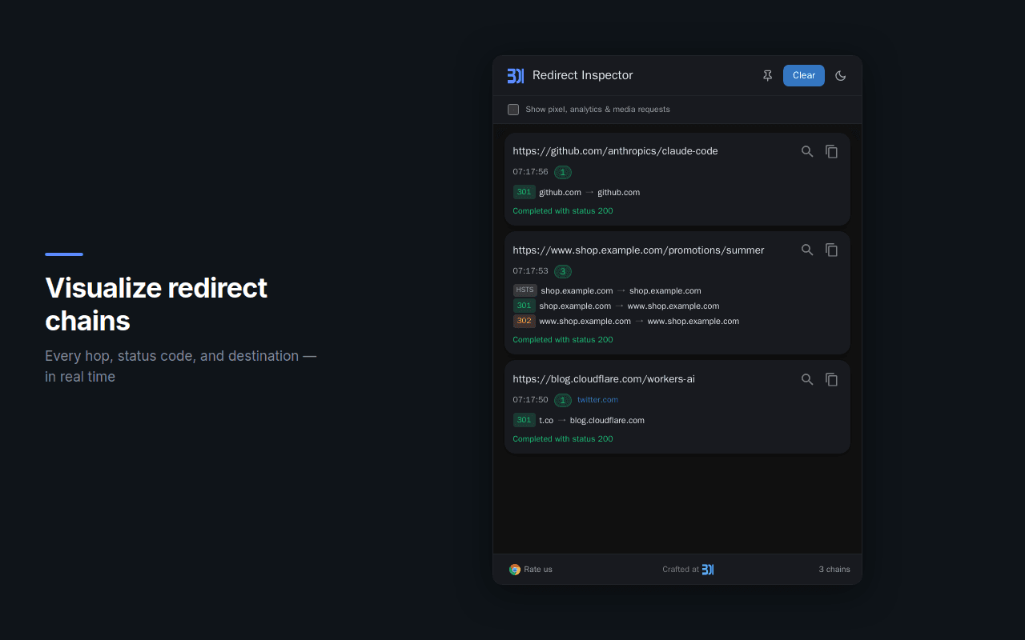Expand the 3-hop badge on shop.example.com chain
This screenshot has height=640, width=1025.
[x=563, y=271]
